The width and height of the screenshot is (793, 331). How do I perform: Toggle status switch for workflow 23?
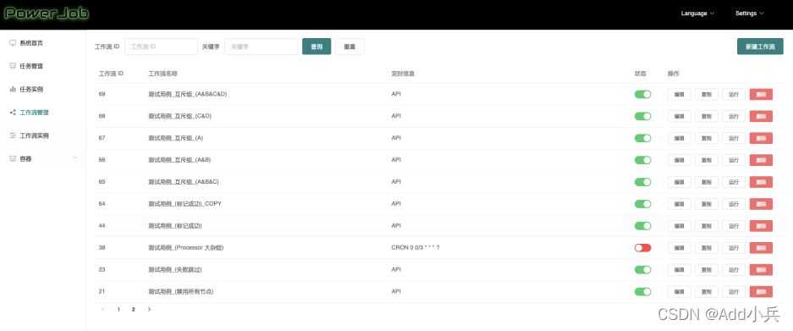(x=643, y=270)
